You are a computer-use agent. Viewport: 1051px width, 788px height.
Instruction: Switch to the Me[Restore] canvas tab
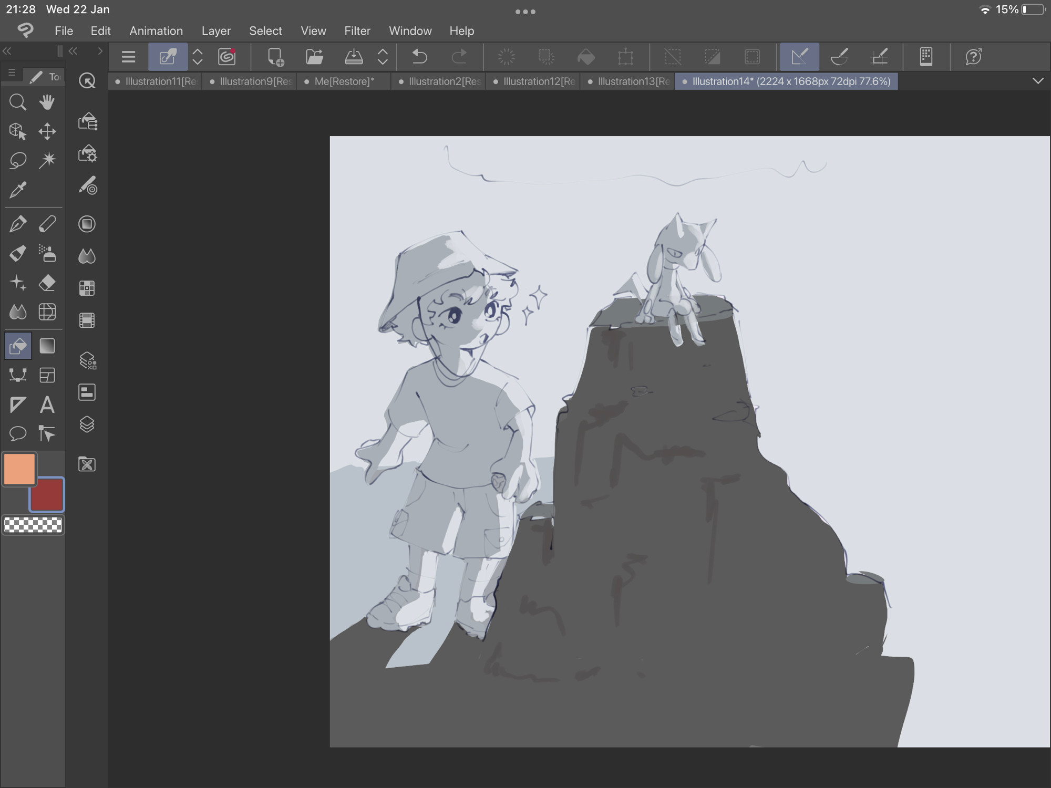[x=344, y=81]
